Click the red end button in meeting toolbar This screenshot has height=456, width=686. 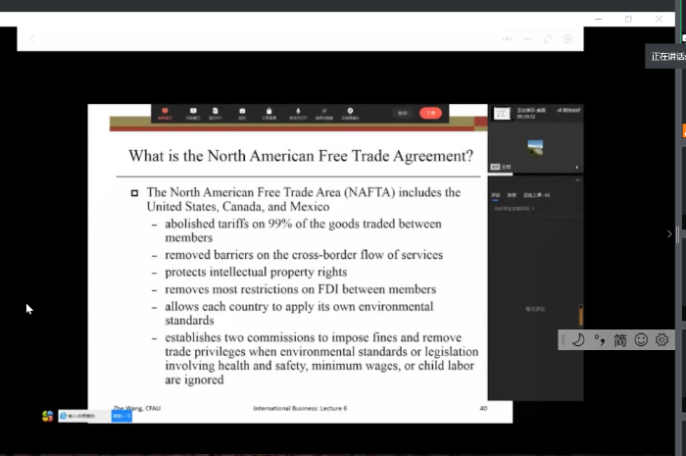[x=430, y=113]
